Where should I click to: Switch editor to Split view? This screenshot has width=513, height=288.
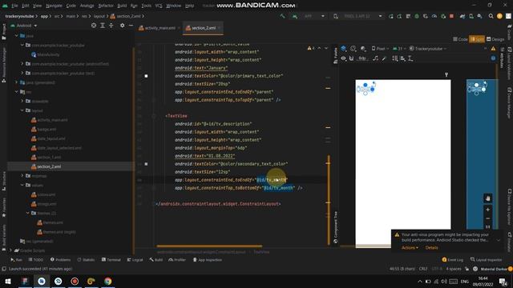[x=477, y=39]
